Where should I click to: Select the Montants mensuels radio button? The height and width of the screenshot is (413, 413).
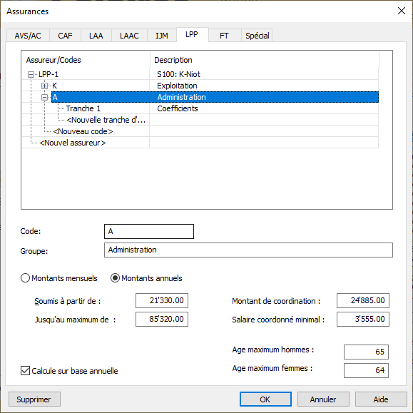pyautogui.click(x=25, y=278)
